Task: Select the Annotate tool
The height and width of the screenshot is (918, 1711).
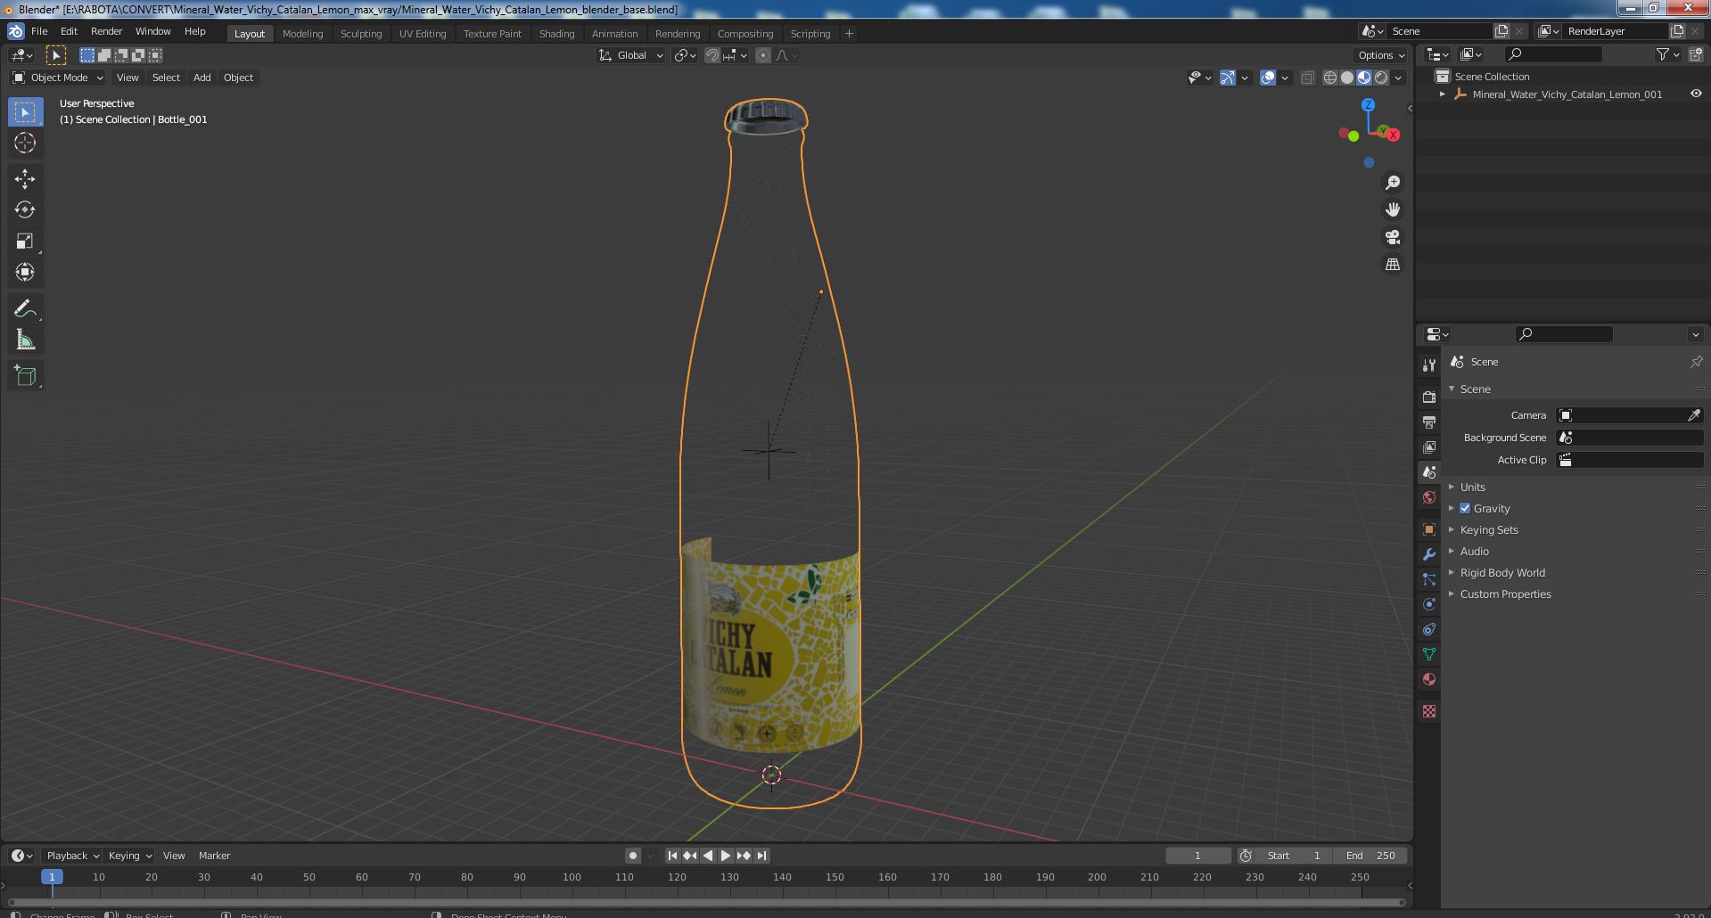Action: click(25, 309)
